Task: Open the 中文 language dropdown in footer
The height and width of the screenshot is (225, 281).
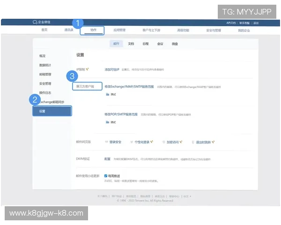Action: 187,196
